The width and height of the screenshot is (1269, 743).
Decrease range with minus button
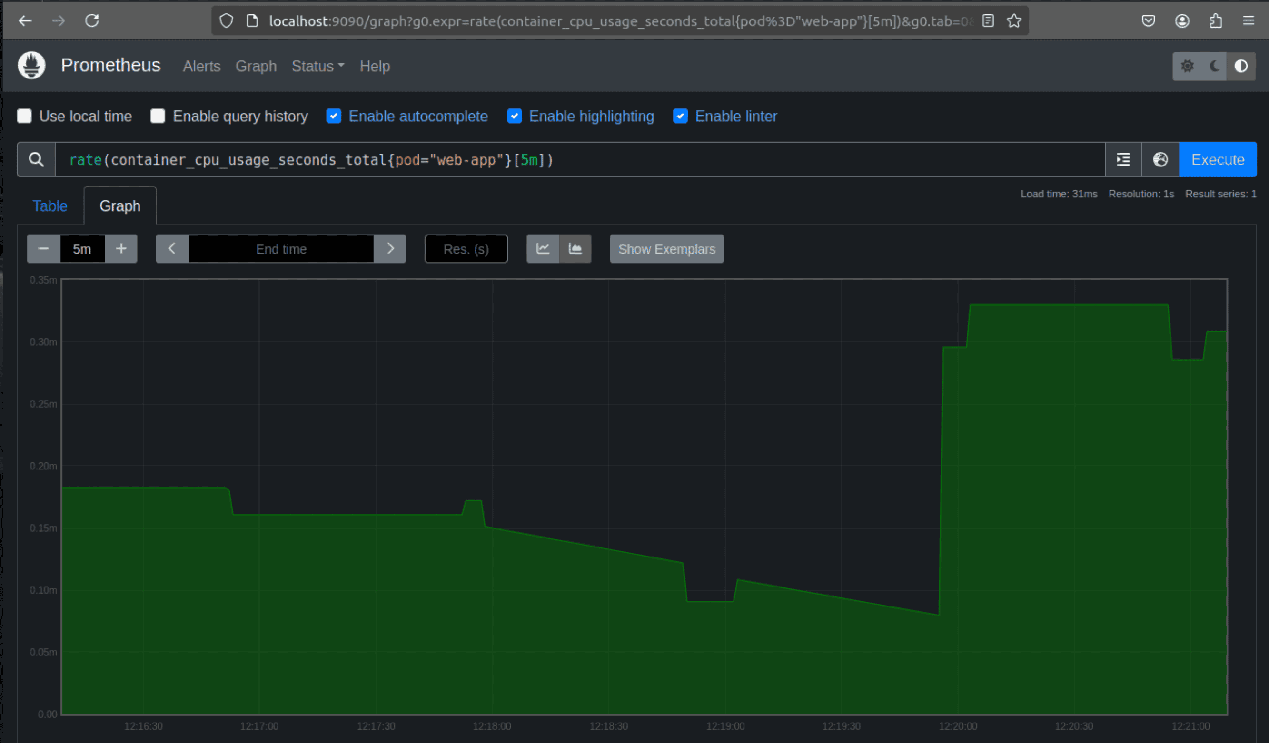pos(43,249)
